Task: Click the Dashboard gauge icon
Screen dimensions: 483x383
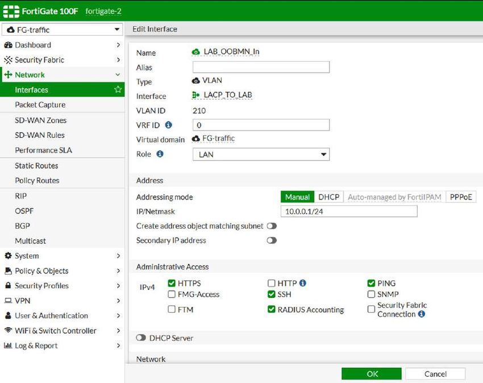Action: click(8, 45)
